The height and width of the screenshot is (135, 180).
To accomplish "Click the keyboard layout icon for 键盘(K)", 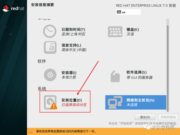I will click(115, 32).
